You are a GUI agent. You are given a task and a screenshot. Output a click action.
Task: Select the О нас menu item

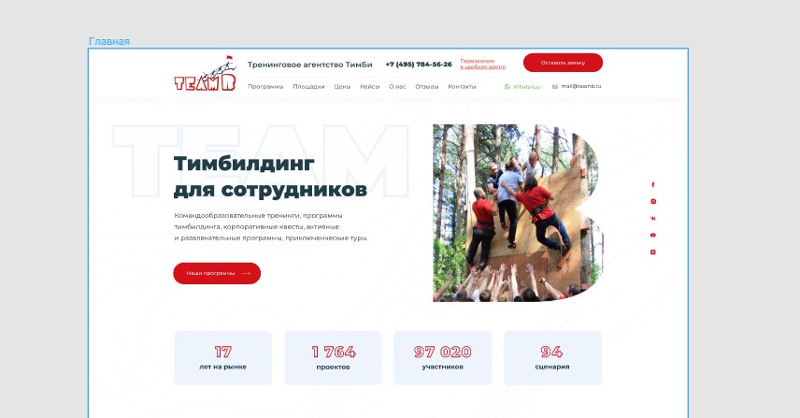coord(397,87)
